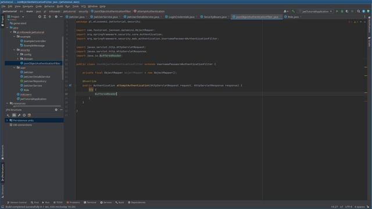Viewport: 372px width, 209px height.
Task: Switch to JwtUser.java editor tab
Action: click(75, 17)
